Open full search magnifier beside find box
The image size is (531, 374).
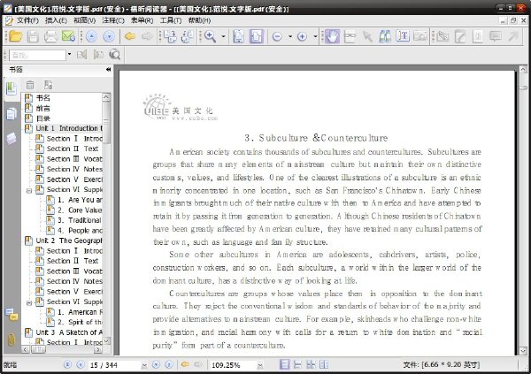[115, 55]
